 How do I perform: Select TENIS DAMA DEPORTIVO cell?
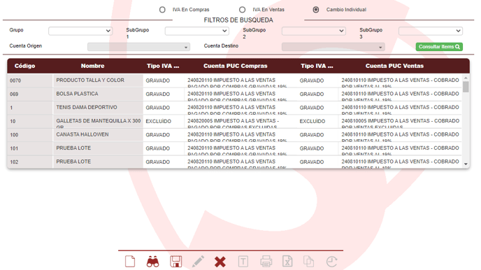coord(98,108)
